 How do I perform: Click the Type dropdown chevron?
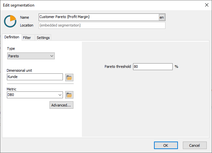click(52, 56)
